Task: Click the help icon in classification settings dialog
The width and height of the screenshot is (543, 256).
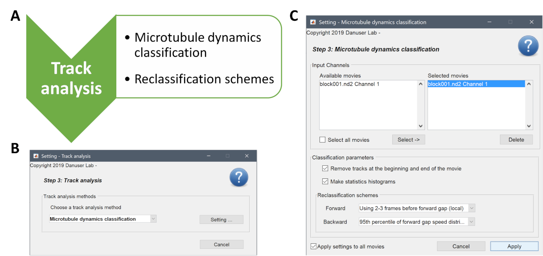Action: tap(528, 46)
